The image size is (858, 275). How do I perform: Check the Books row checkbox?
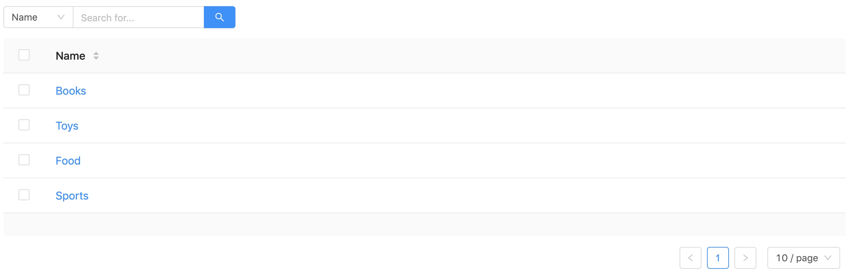(x=24, y=90)
